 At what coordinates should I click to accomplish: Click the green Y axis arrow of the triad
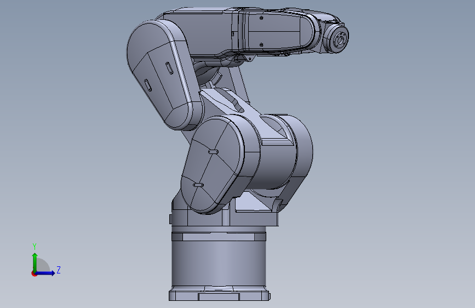coord(35,263)
